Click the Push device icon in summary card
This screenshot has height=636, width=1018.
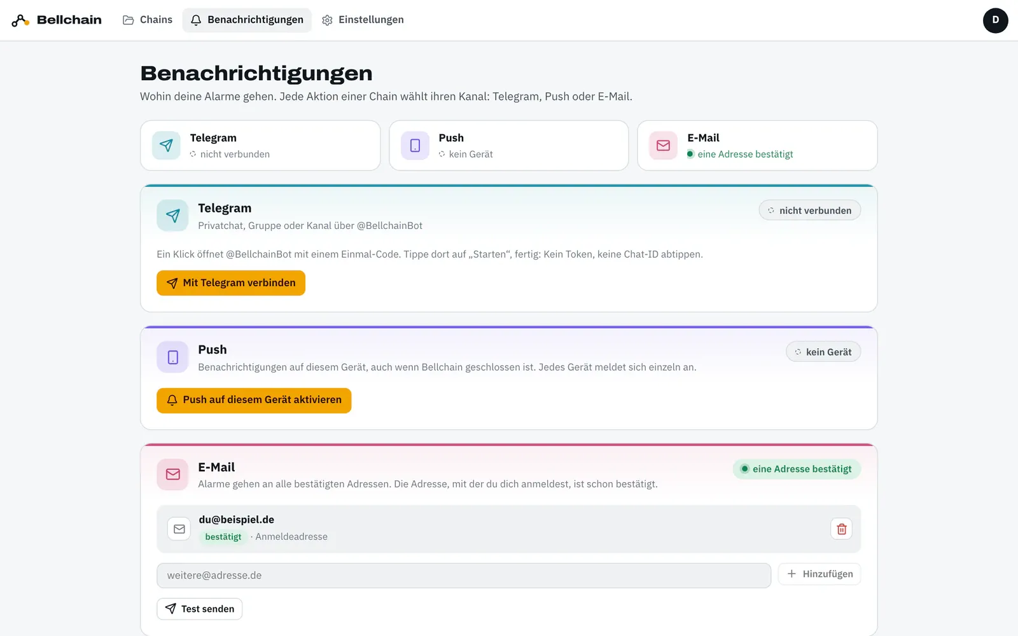click(415, 146)
